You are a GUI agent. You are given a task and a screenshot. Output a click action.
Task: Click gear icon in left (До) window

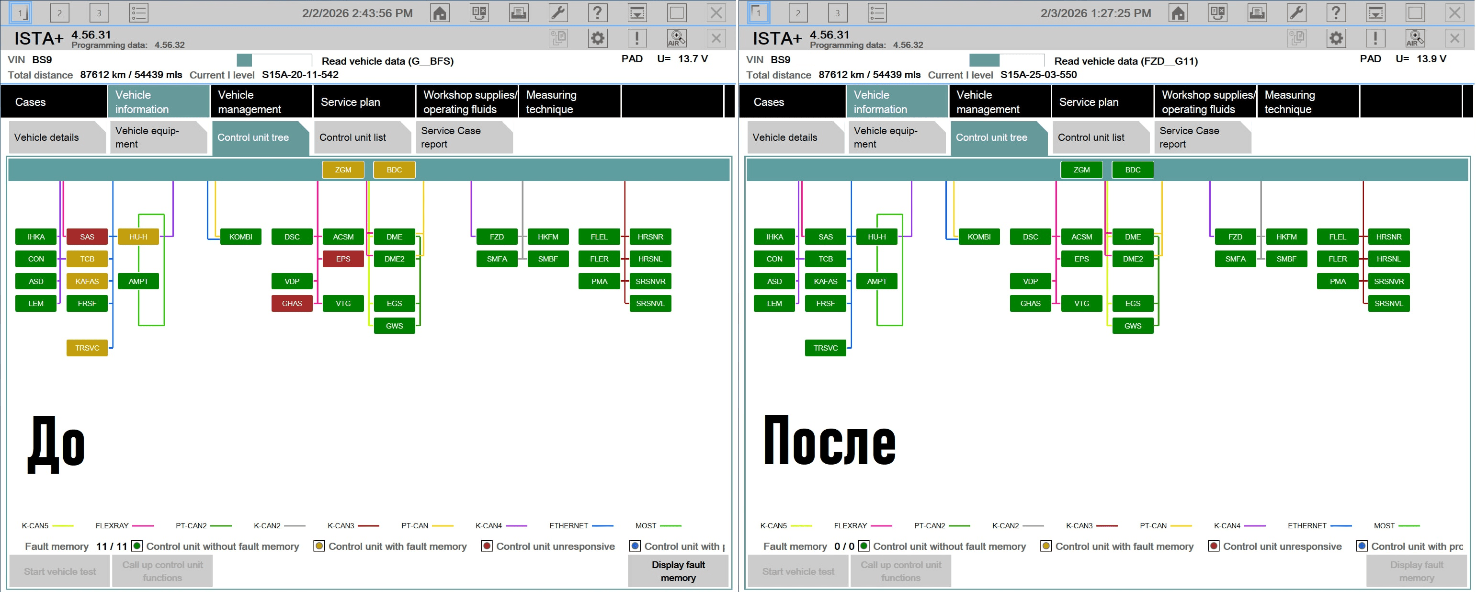(597, 38)
